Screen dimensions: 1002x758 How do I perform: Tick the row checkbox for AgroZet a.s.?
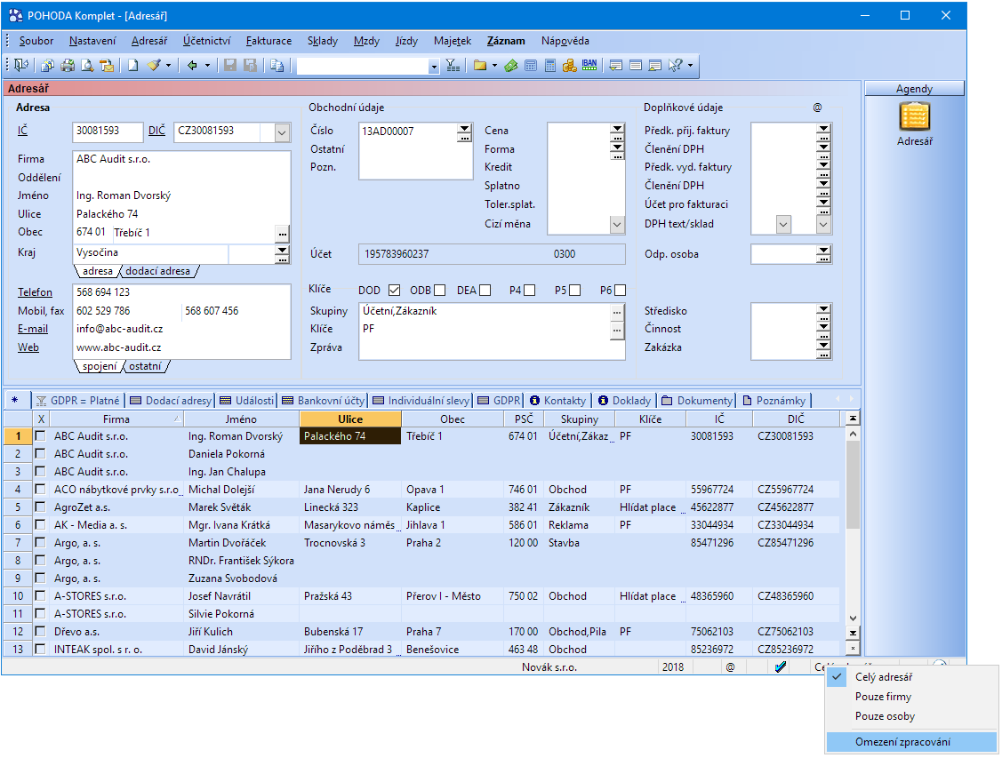40,507
